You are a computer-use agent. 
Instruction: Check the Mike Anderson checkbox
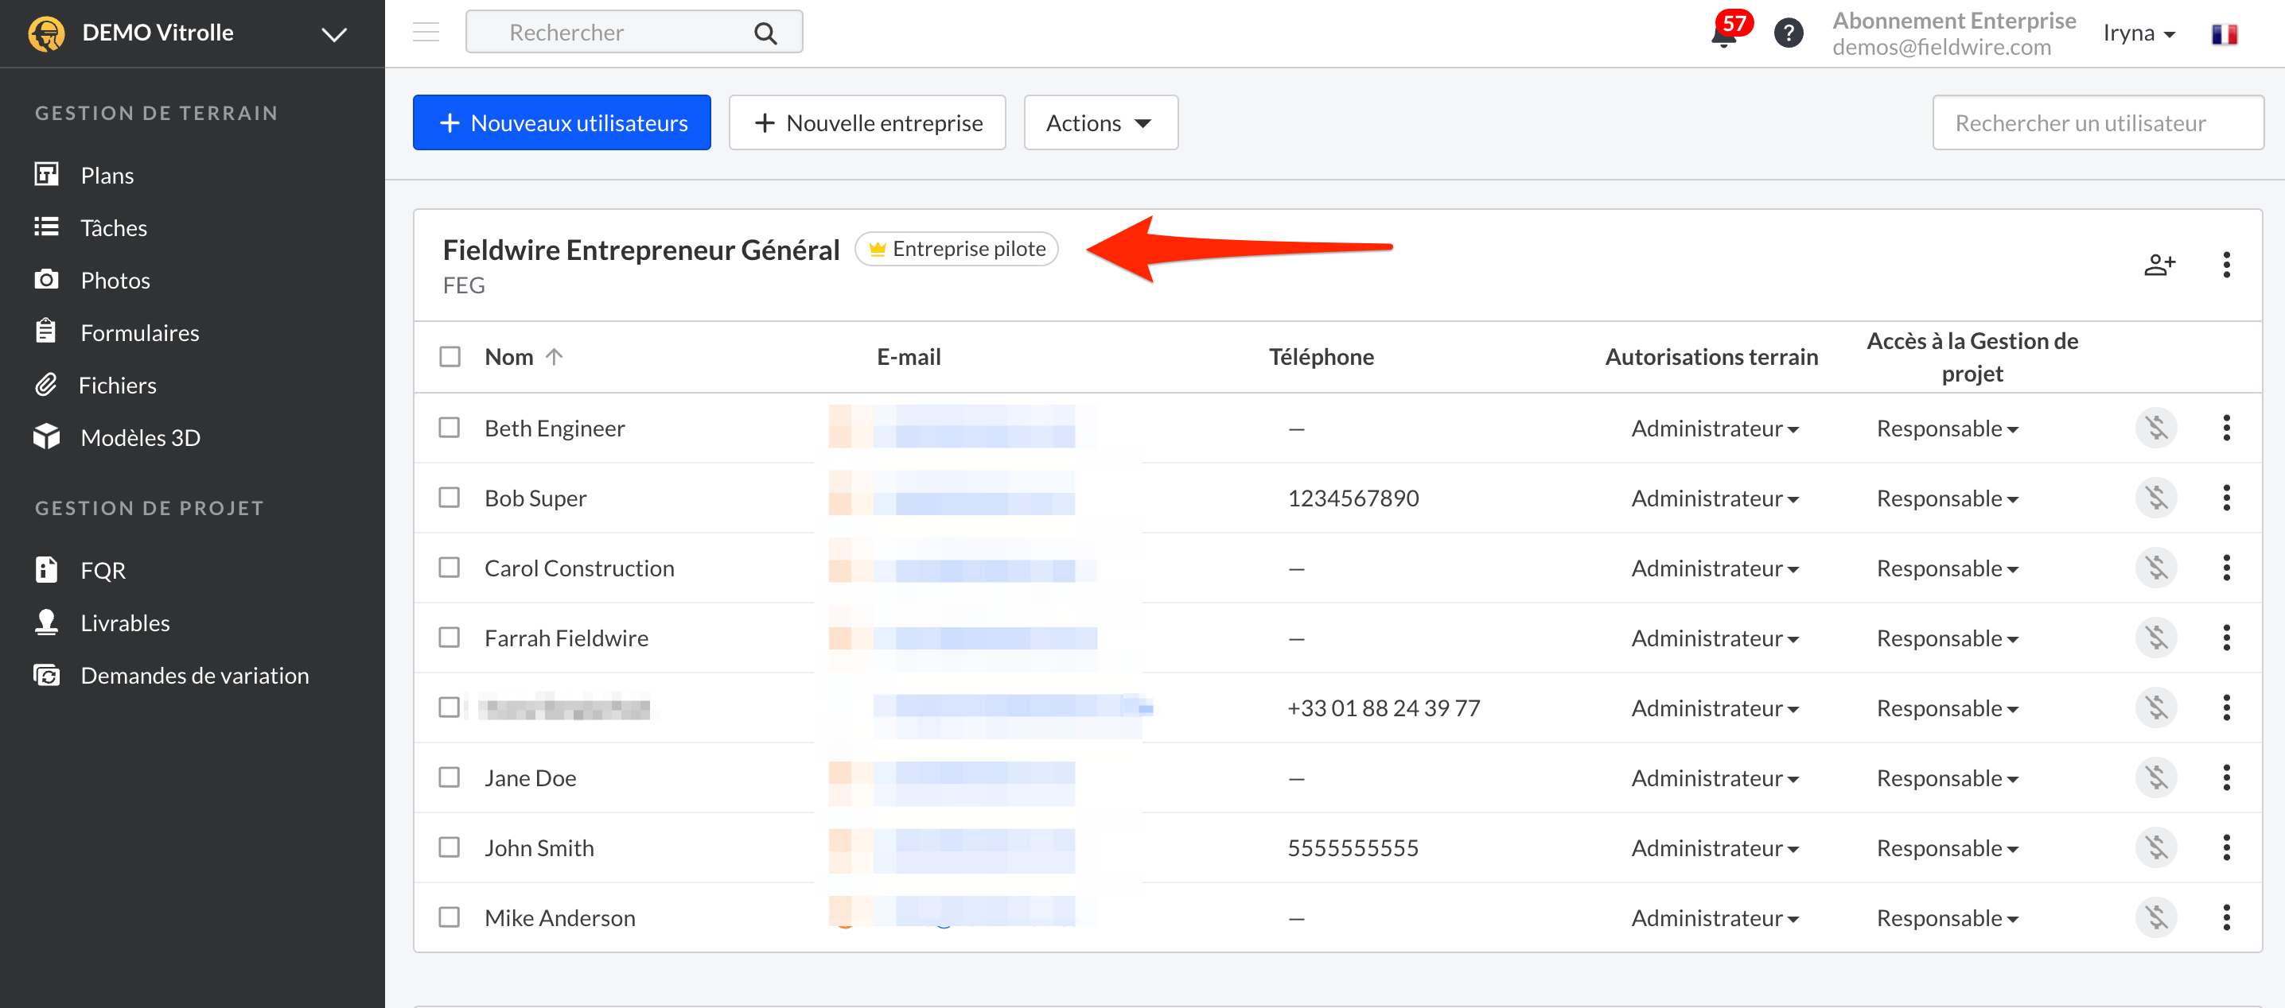click(x=450, y=918)
